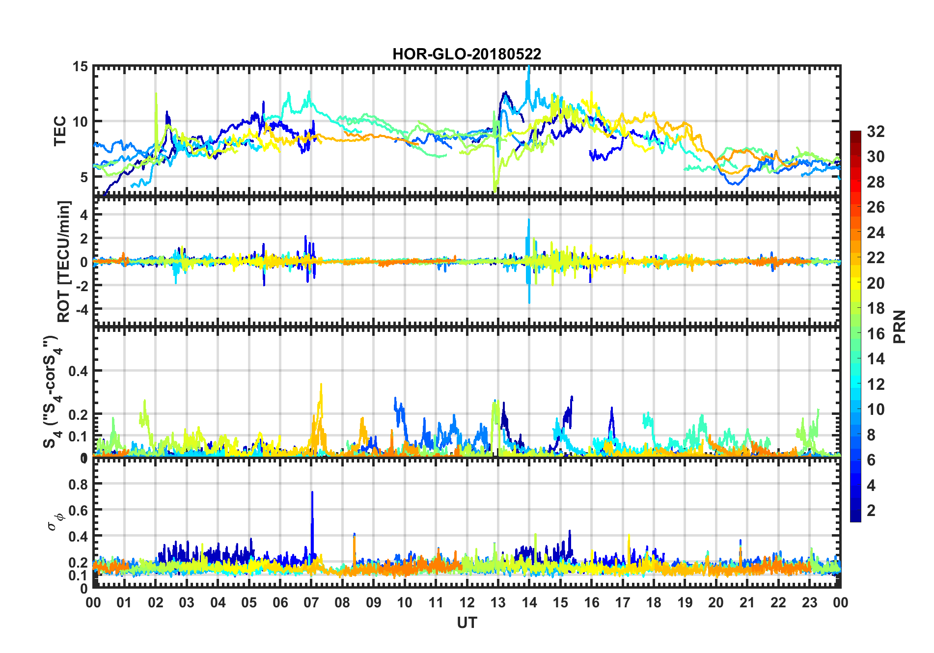Screen dimensions: 934x653
Task: Click the ROT [TECU/min] axis label
Action: (x=64, y=261)
